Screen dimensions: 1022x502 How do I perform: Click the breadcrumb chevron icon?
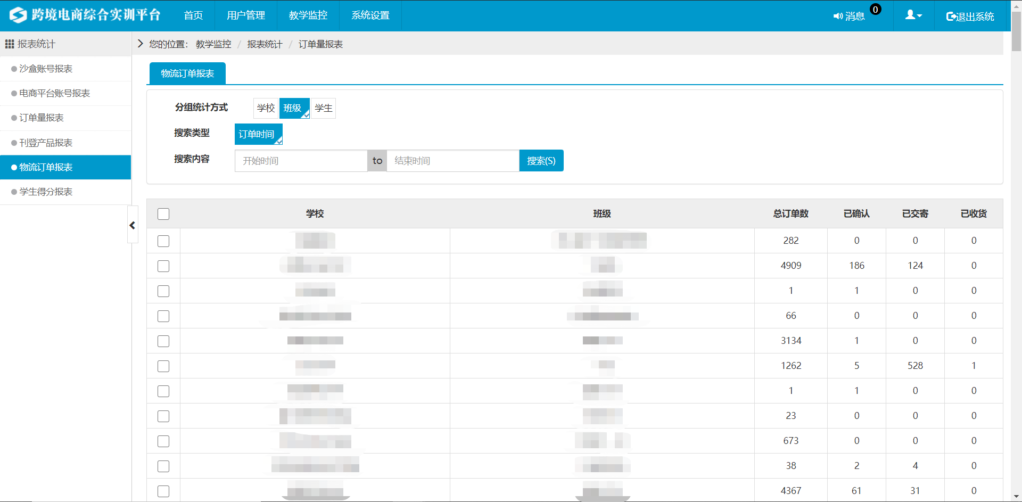pos(141,44)
